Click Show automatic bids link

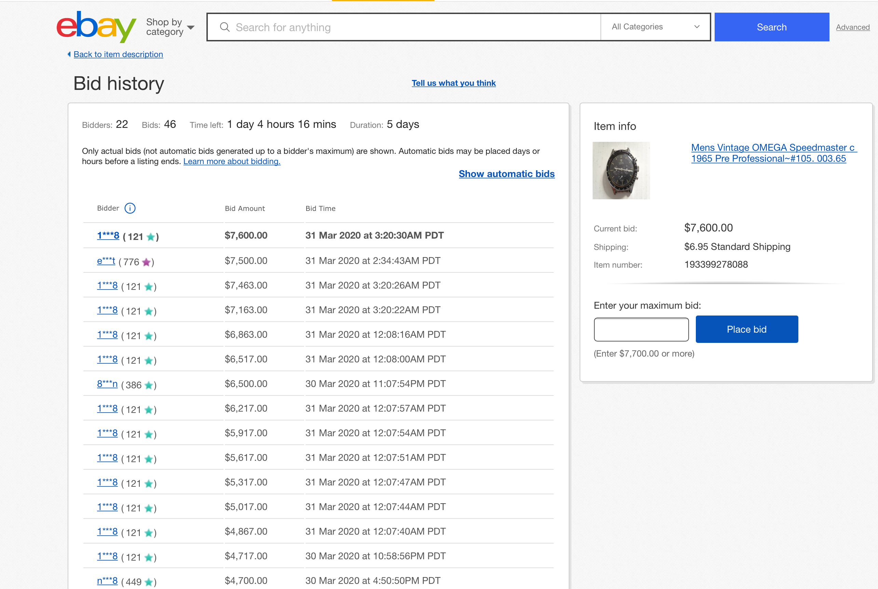click(506, 174)
